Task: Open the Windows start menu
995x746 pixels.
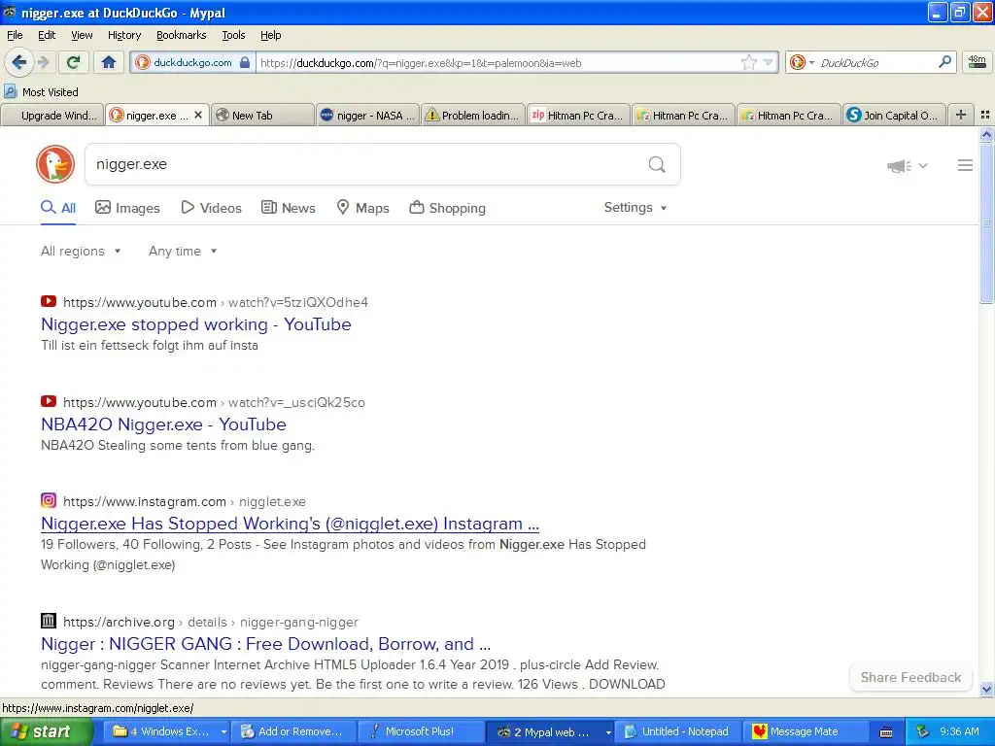Action: (47, 731)
